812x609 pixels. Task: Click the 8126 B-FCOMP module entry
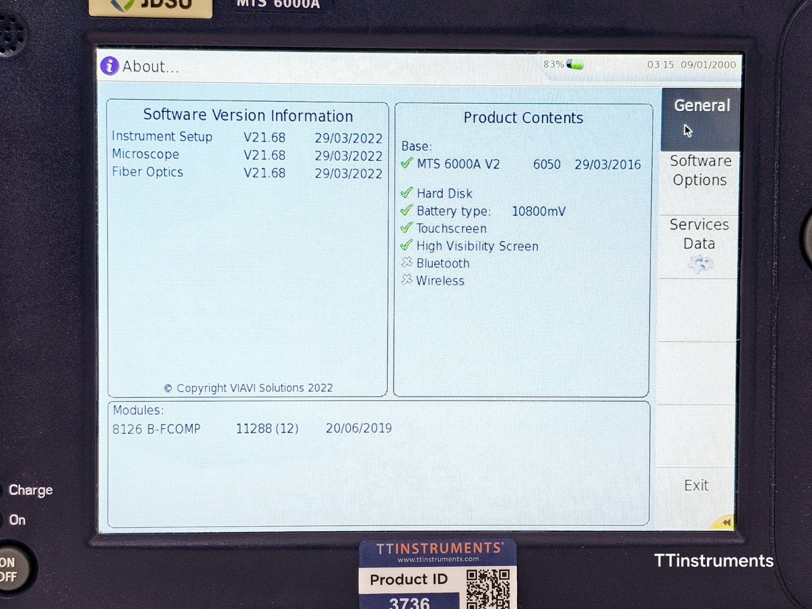click(x=156, y=429)
